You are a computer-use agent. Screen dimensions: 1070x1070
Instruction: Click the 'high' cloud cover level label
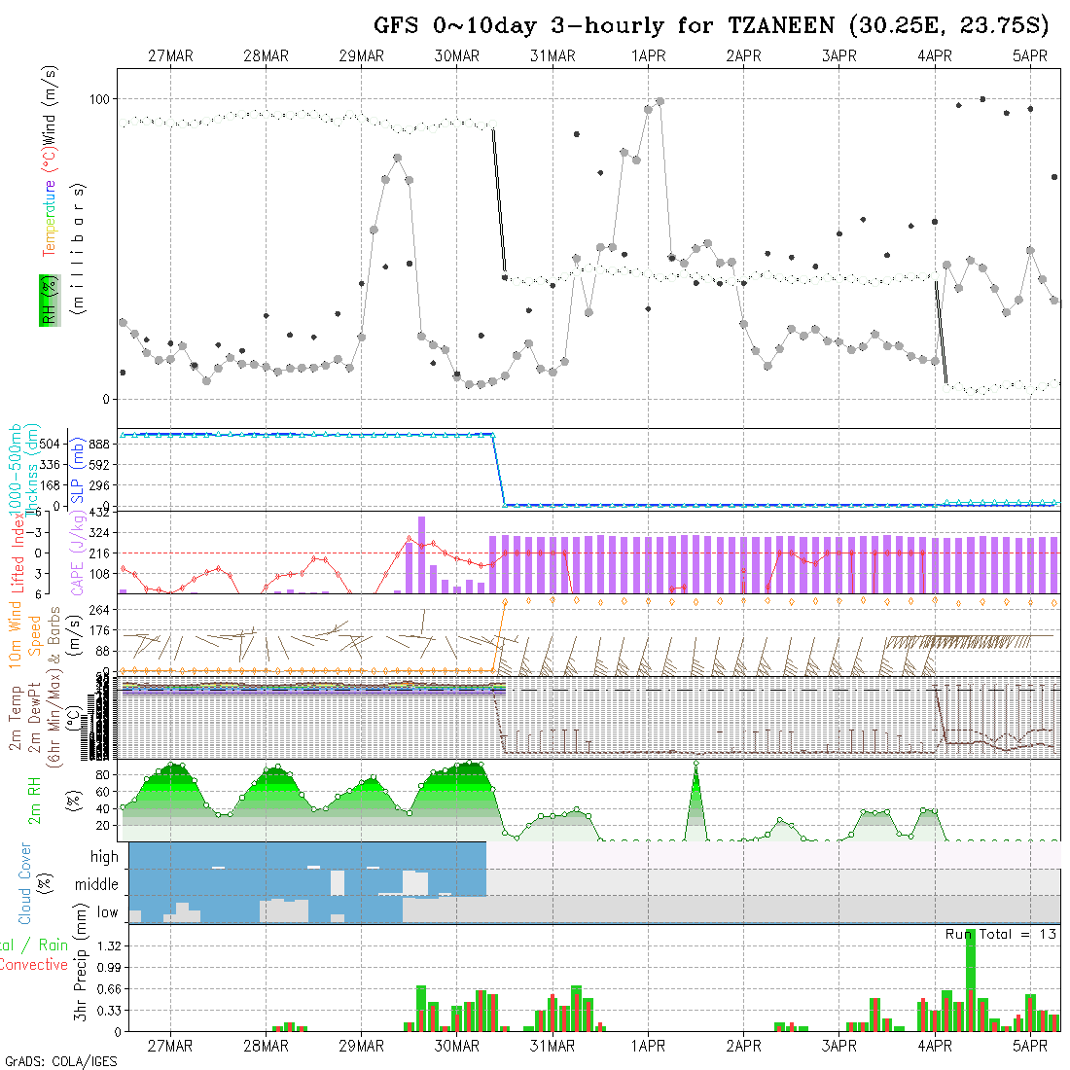[x=104, y=857]
